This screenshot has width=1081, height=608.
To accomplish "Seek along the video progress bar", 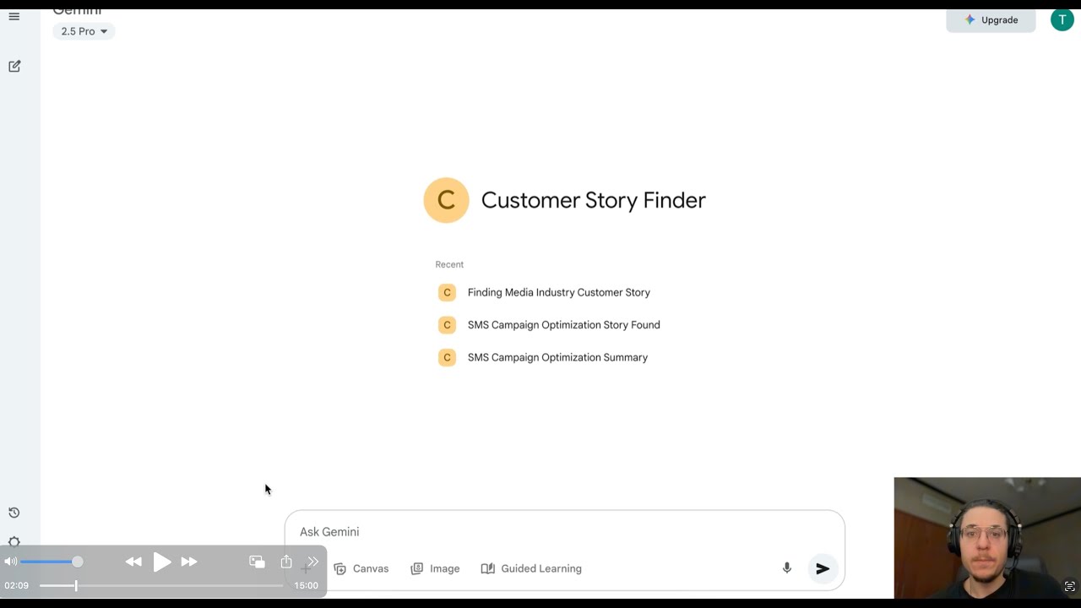I will tap(161, 585).
